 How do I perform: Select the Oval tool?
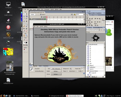pyautogui.click(x=24, y=24)
